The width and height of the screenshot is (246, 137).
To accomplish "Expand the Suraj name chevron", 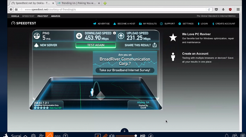I will tap(26, 136).
